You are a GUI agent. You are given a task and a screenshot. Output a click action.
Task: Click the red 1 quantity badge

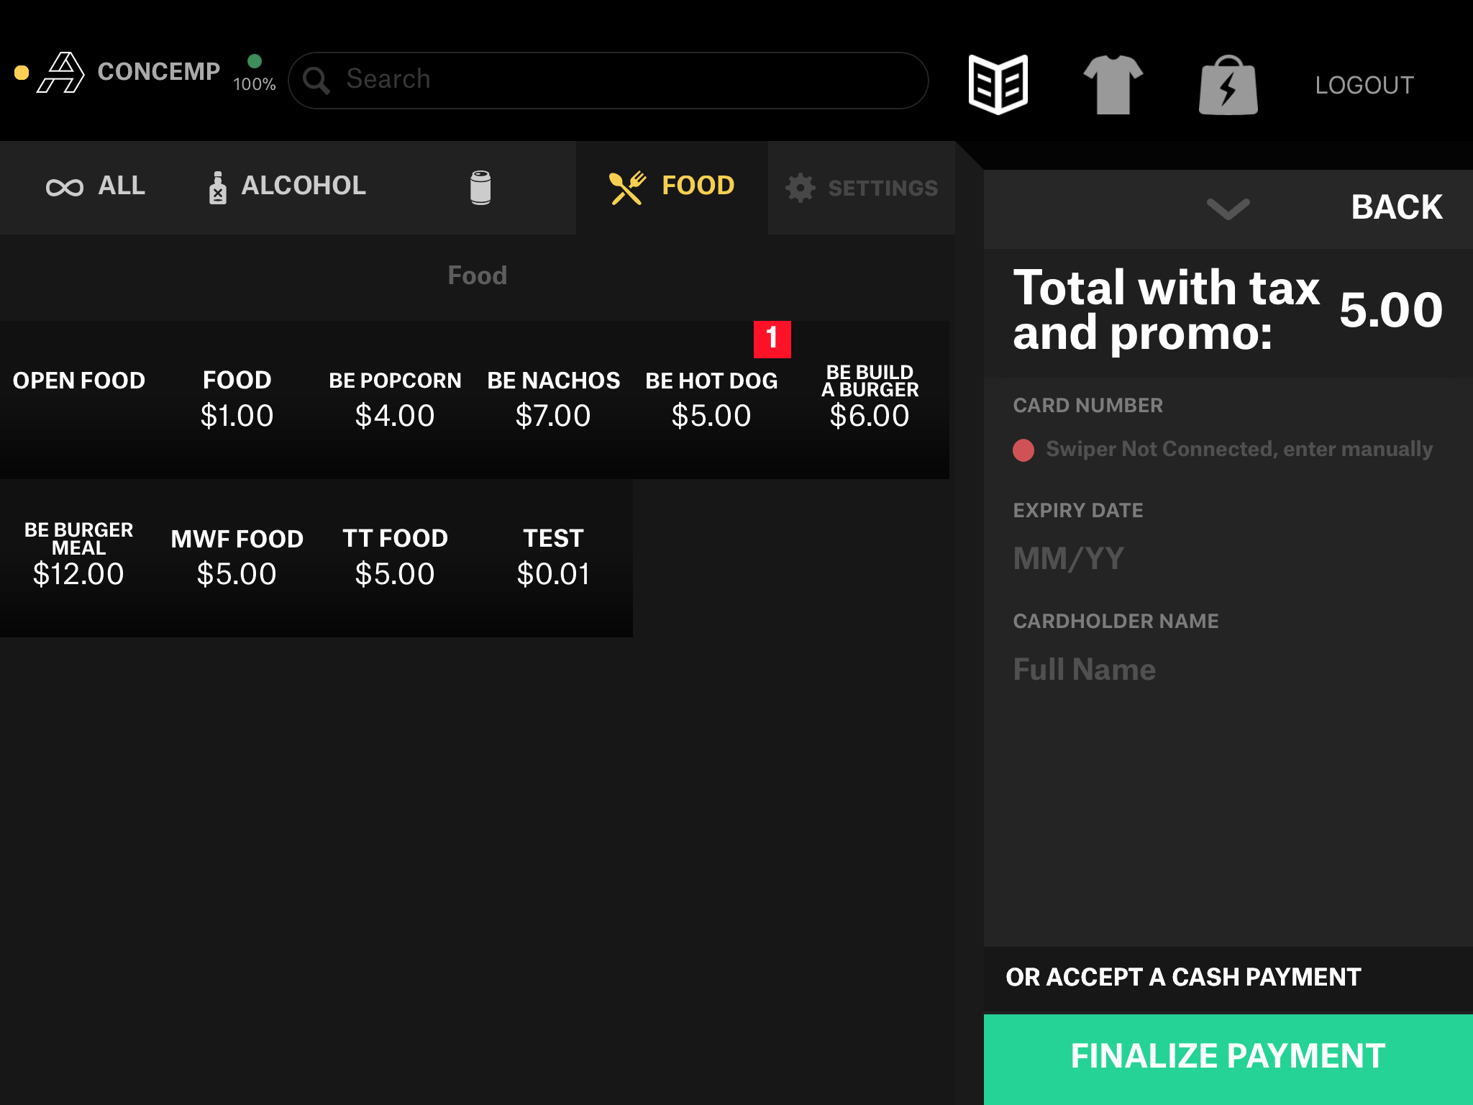[772, 339]
